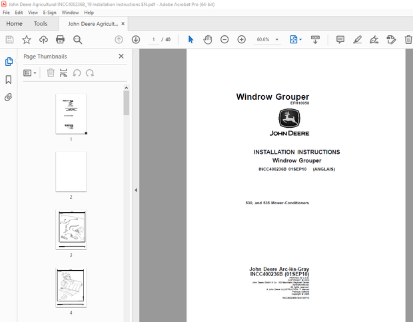Open the Page Thumbnails panel icon
413x322 pixels.
9,62
